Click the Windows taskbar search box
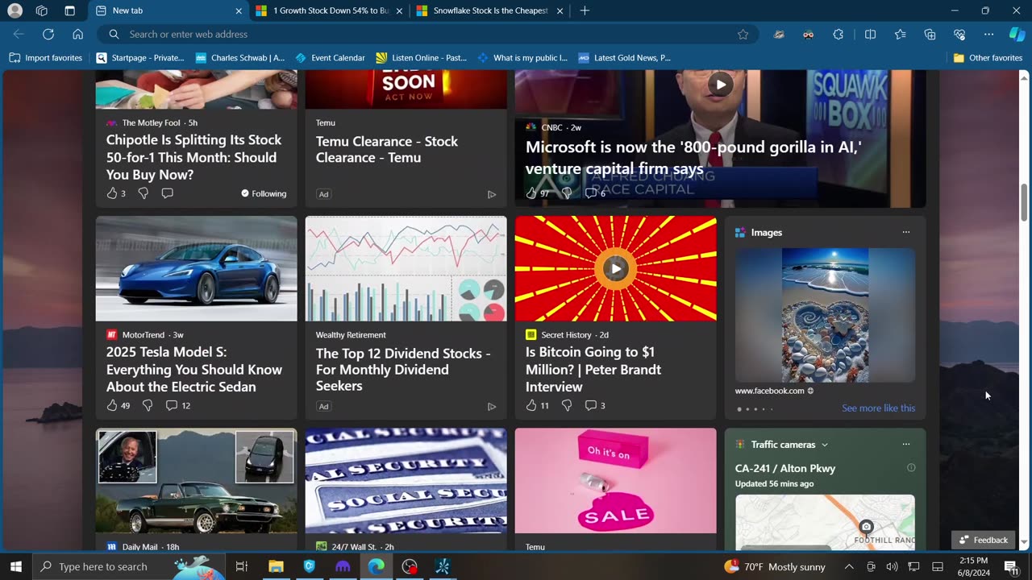 (129, 566)
